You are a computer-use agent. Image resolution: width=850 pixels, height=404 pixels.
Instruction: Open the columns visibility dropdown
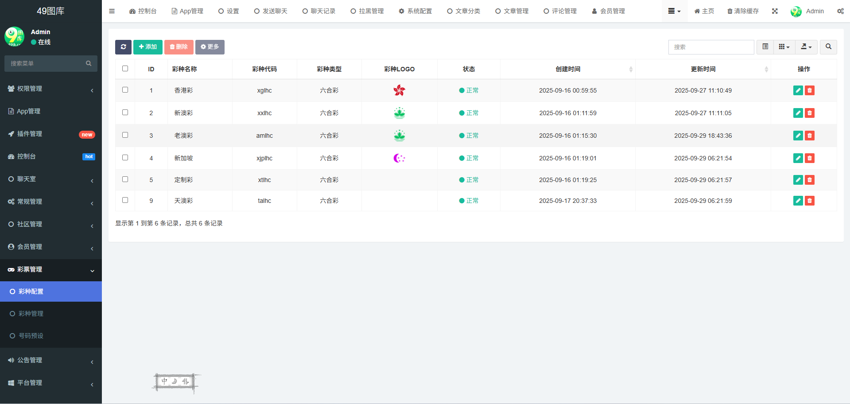(784, 47)
